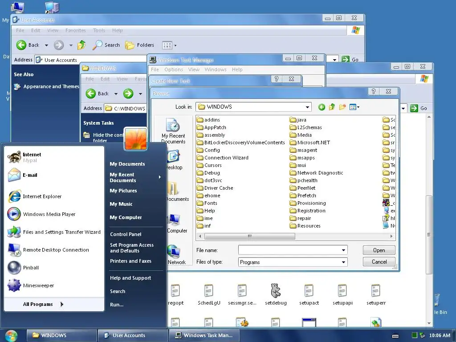Open Back history dropdown in User Accounts

pyautogui.click(x=46, y=45)
